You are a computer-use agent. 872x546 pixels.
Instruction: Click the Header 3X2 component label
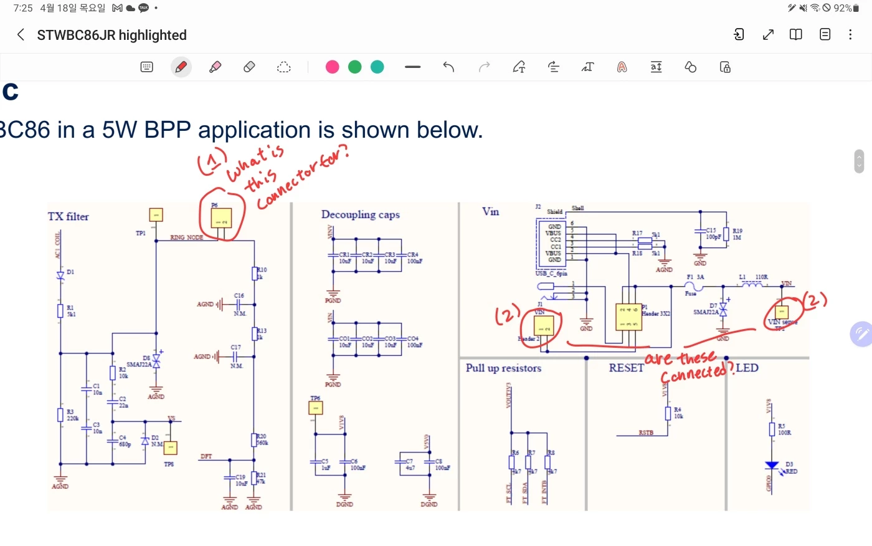(x=656, y=314)
